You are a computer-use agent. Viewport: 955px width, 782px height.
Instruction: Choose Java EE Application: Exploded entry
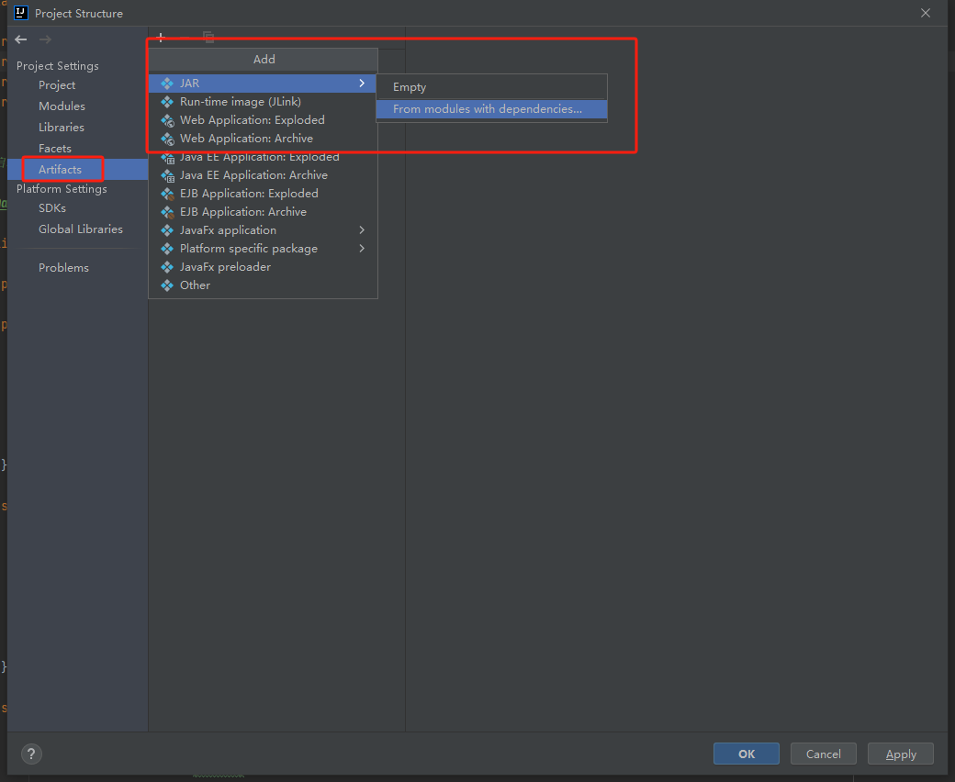coord(263,157)
